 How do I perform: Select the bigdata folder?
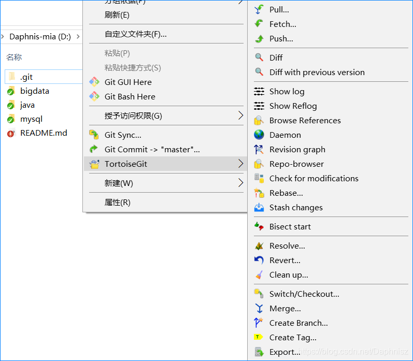pos(35,91)
